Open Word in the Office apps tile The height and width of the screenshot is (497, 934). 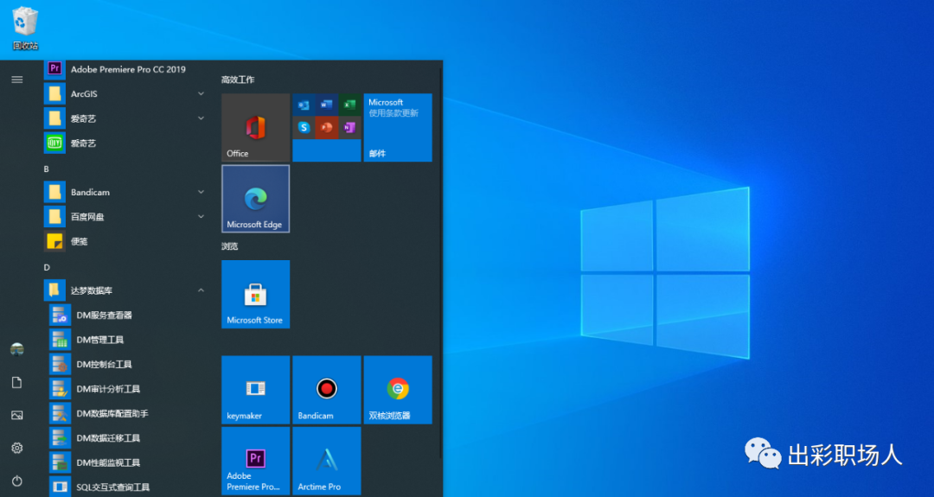(x=326, y=105)
